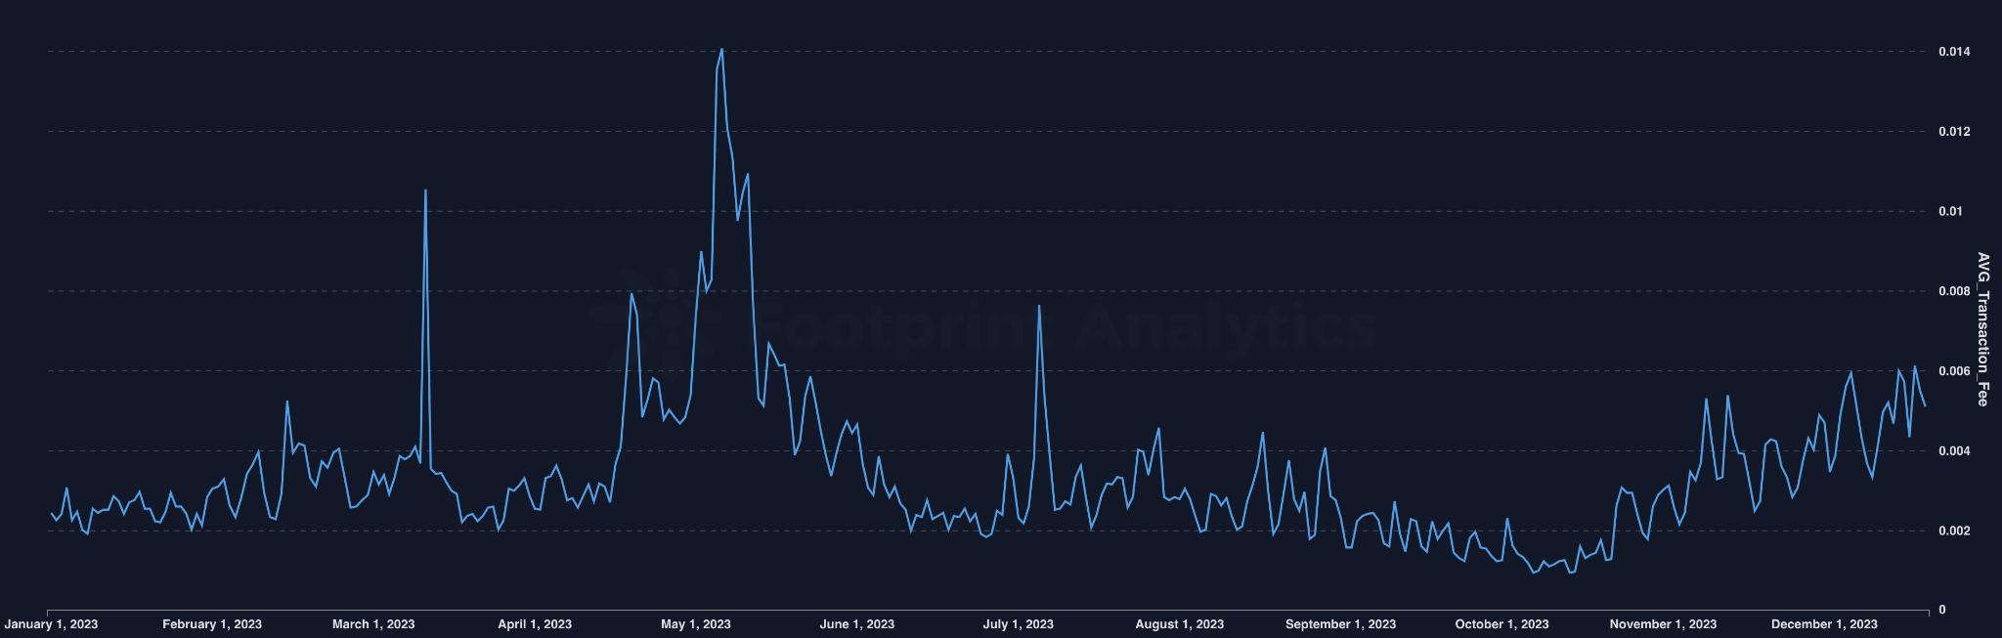Select the 0.002 y-axis value label
This screenshot has height=638, width=2002.
point(1954,531)
